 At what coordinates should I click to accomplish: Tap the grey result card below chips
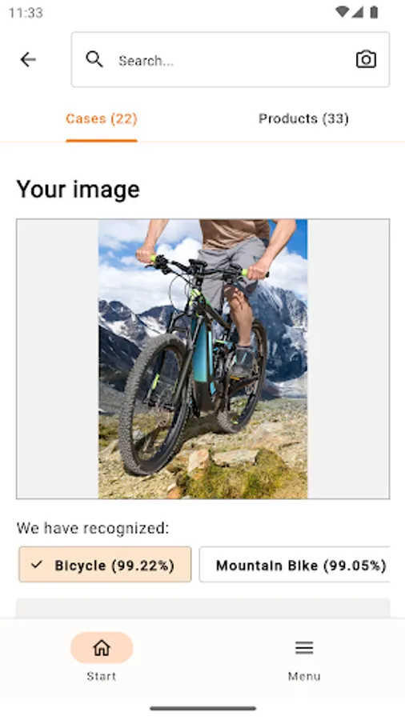tap(203, 608)
